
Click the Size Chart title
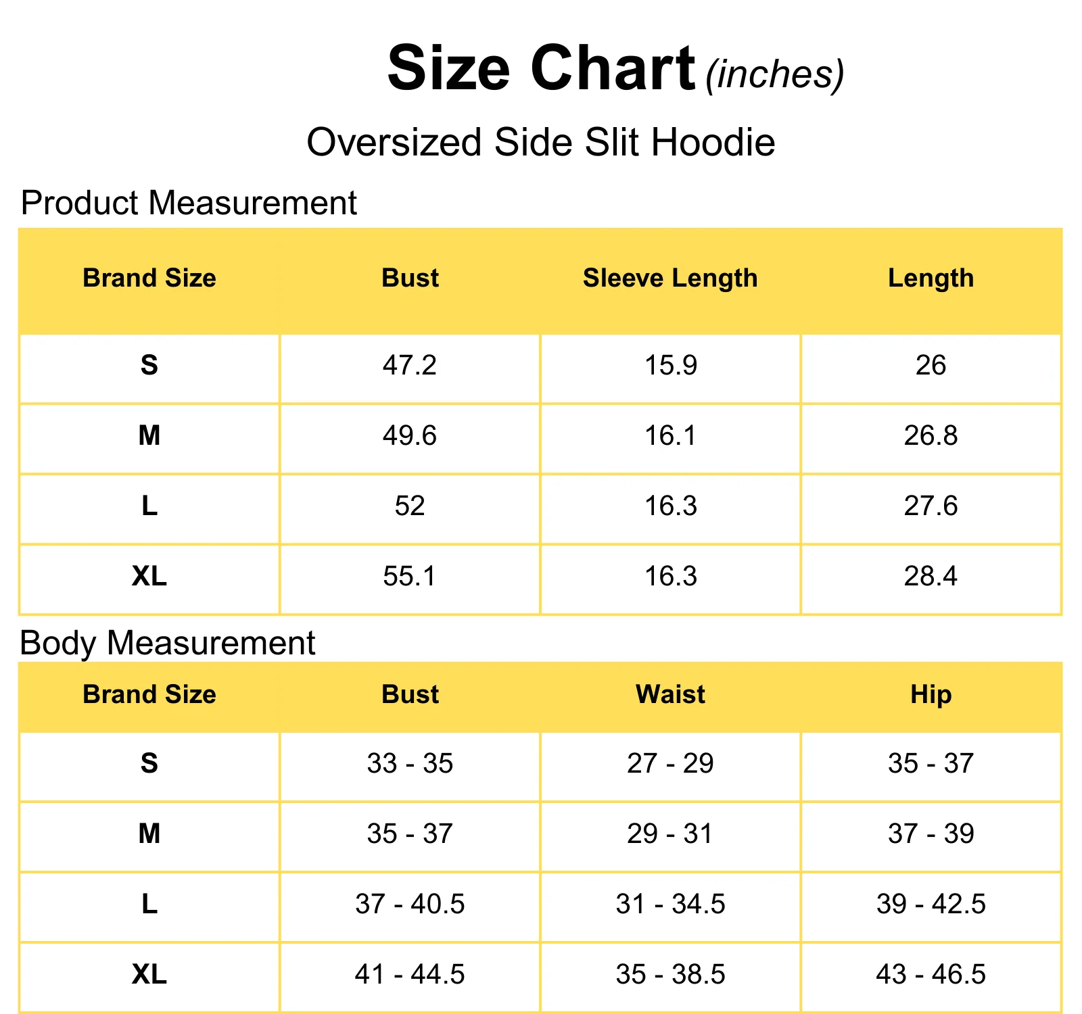(x=541, y=68)
